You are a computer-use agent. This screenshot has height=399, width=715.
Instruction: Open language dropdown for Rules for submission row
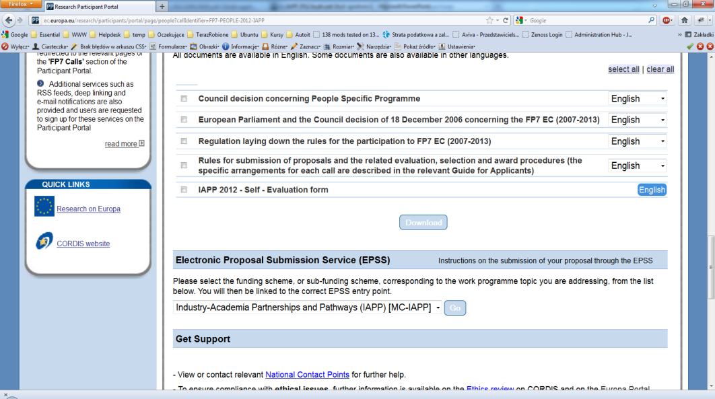point(637,166)
